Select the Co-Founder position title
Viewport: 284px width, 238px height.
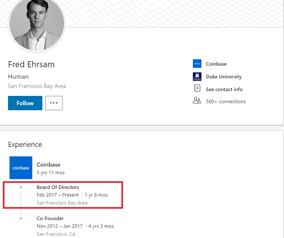50,218
